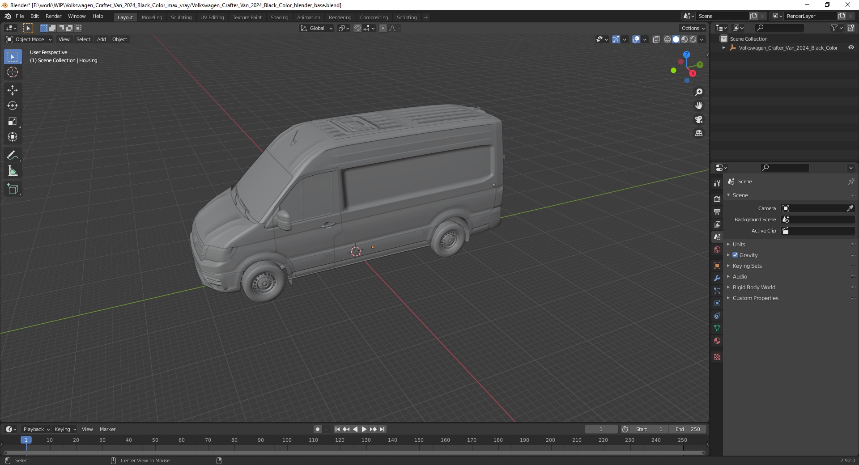This screenshot has width=859, height=465.
Task: Select the Add Cube tool
Action: click(13, 189)
